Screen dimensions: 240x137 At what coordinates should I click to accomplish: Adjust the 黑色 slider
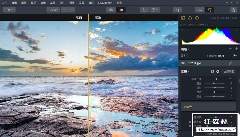point(214,96)
